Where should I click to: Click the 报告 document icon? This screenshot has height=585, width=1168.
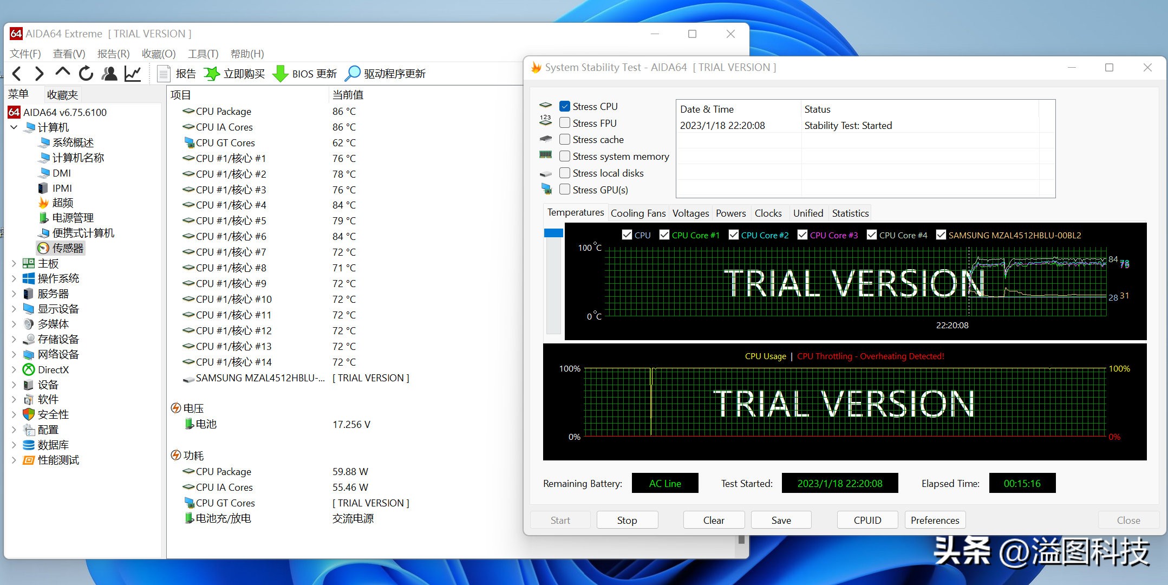click(x=164, y=74)
